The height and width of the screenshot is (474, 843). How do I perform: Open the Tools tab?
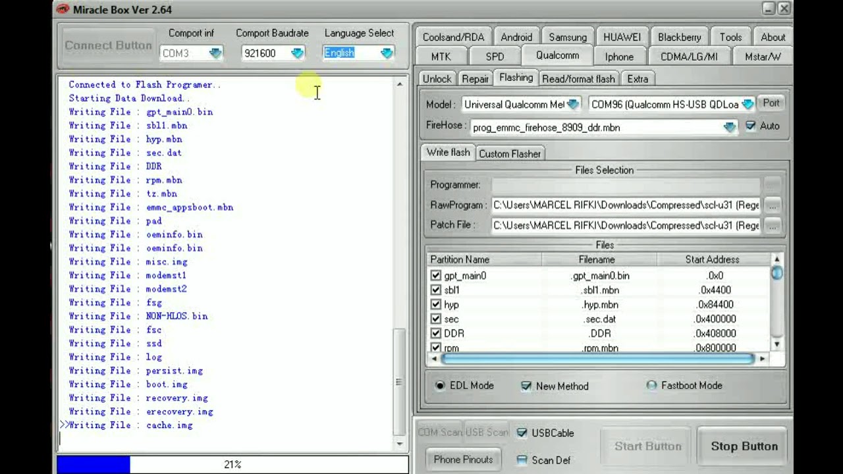(730, 38)
